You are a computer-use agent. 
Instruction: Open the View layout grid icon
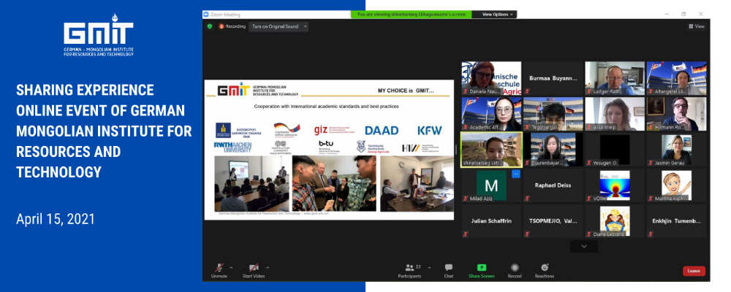(692, 26)
